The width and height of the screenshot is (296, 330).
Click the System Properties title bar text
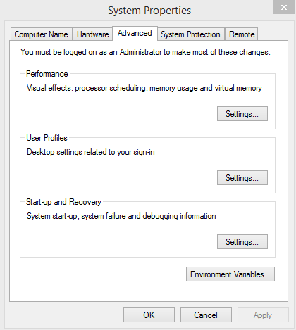(149, 11)
